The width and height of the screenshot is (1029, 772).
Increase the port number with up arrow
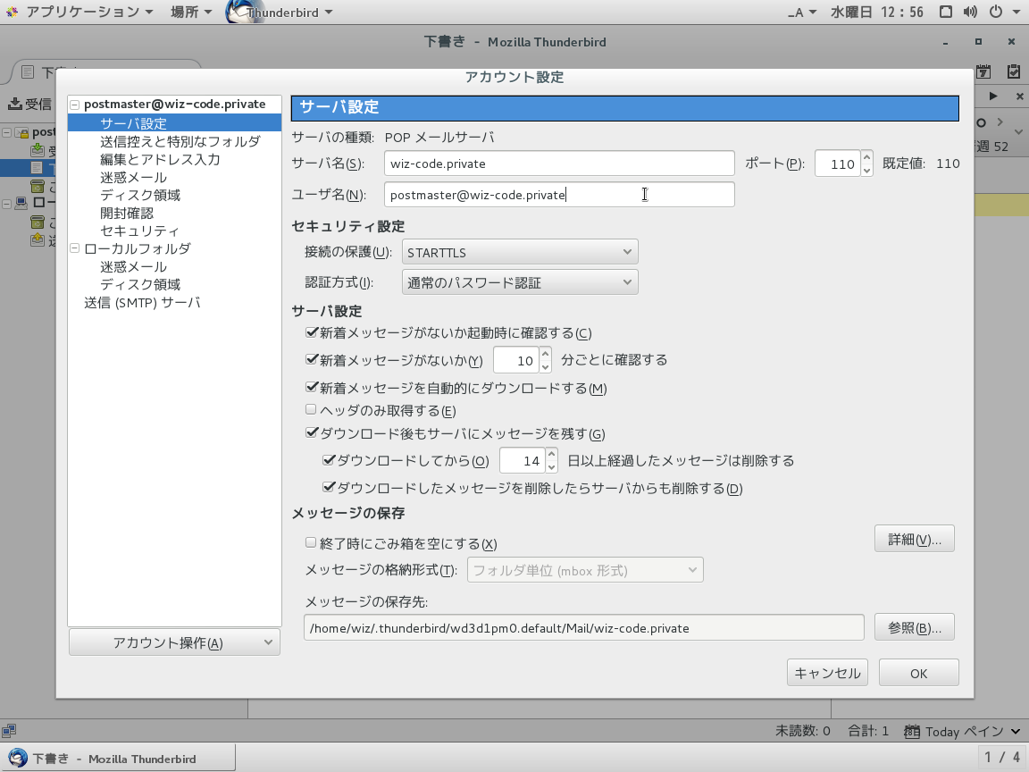click(867, 157)
